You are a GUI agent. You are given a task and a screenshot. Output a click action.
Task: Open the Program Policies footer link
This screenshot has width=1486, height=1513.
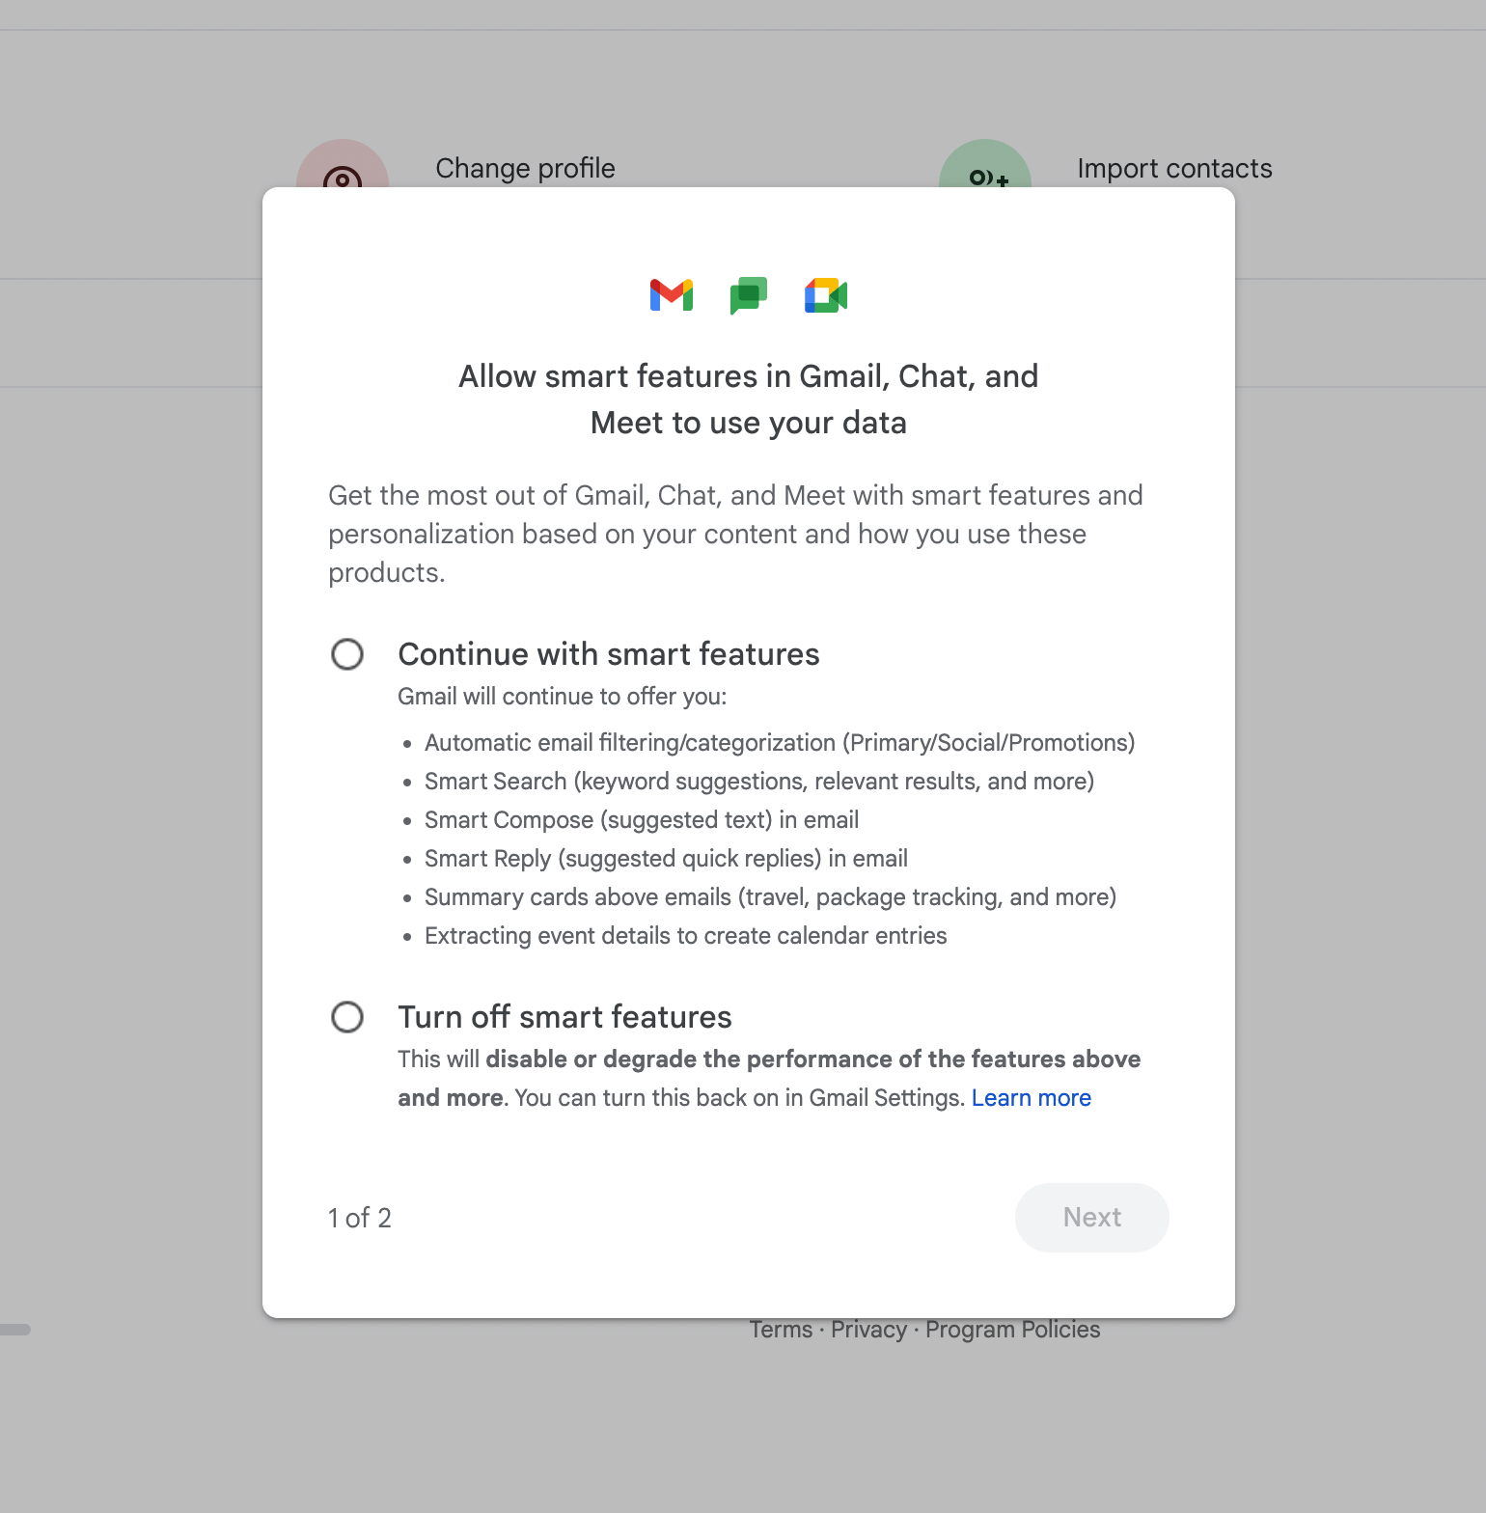1012,1330
